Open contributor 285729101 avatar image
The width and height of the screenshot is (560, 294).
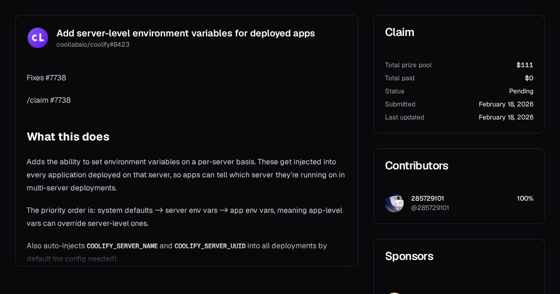click(x=394, y=203)
